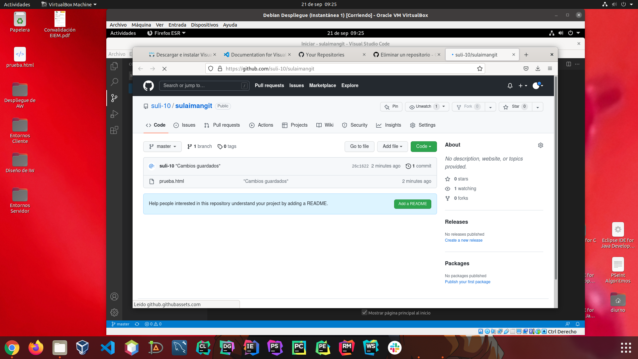This screenshot has width=638, height=359.
Task: Open the Add file dropdown
Action: click(392, 146)
